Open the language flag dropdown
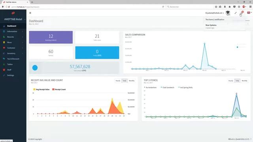 [x=249, y=13]
